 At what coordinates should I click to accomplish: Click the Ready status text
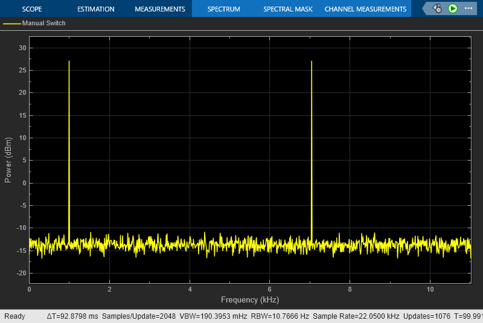tap(14, 316)
